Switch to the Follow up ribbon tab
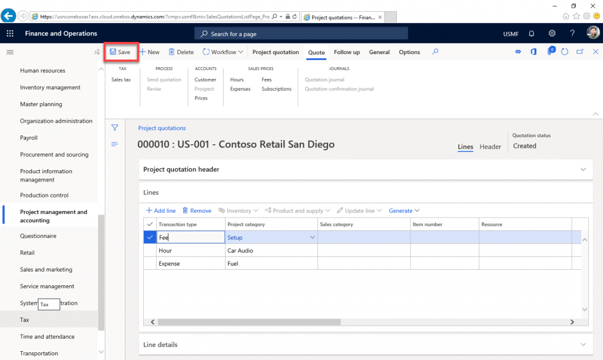603x360 pixels. pos(346,52)
